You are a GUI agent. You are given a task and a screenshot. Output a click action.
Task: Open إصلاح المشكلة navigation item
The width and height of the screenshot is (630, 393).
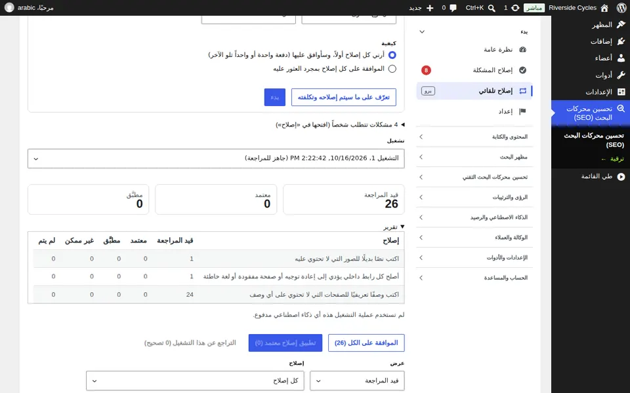pos(474,70)
